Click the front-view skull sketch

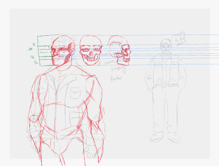click(91, 50)
